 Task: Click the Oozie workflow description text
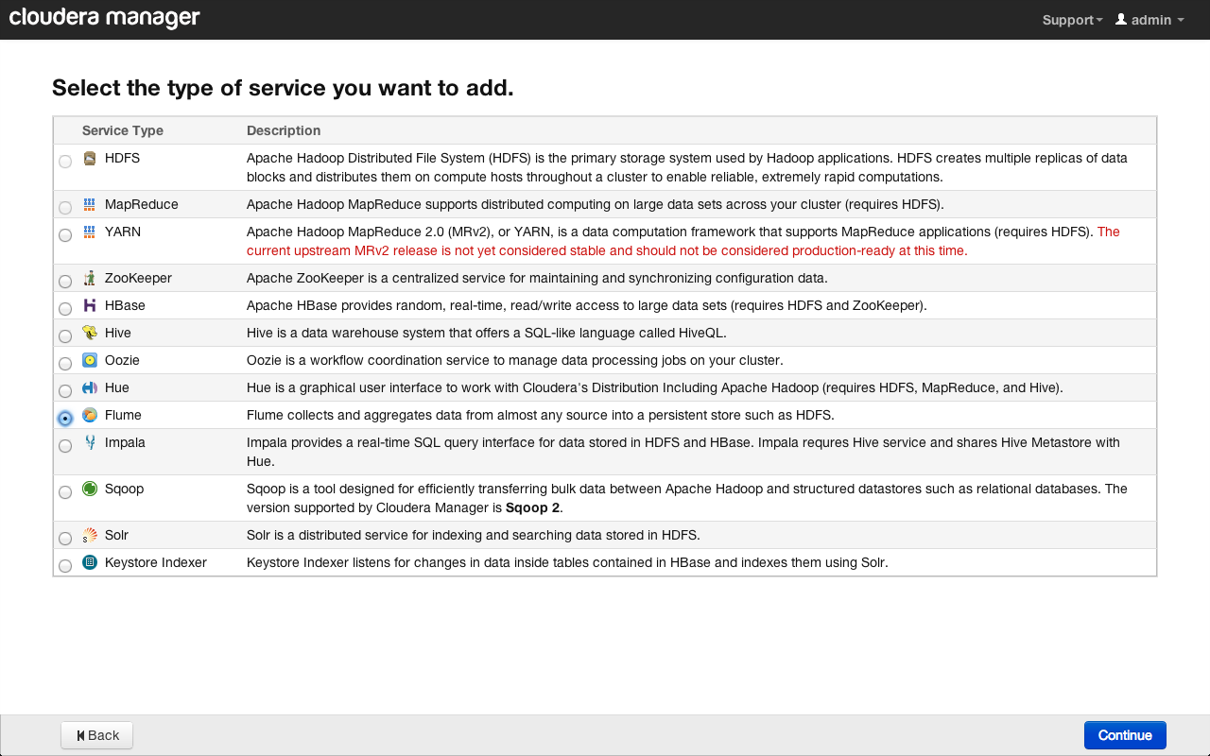coord(515,360)
